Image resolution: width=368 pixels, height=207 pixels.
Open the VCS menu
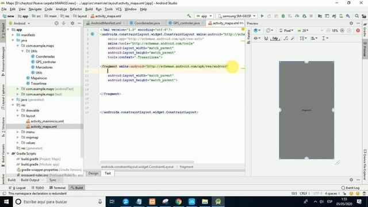tap(118, 9)
